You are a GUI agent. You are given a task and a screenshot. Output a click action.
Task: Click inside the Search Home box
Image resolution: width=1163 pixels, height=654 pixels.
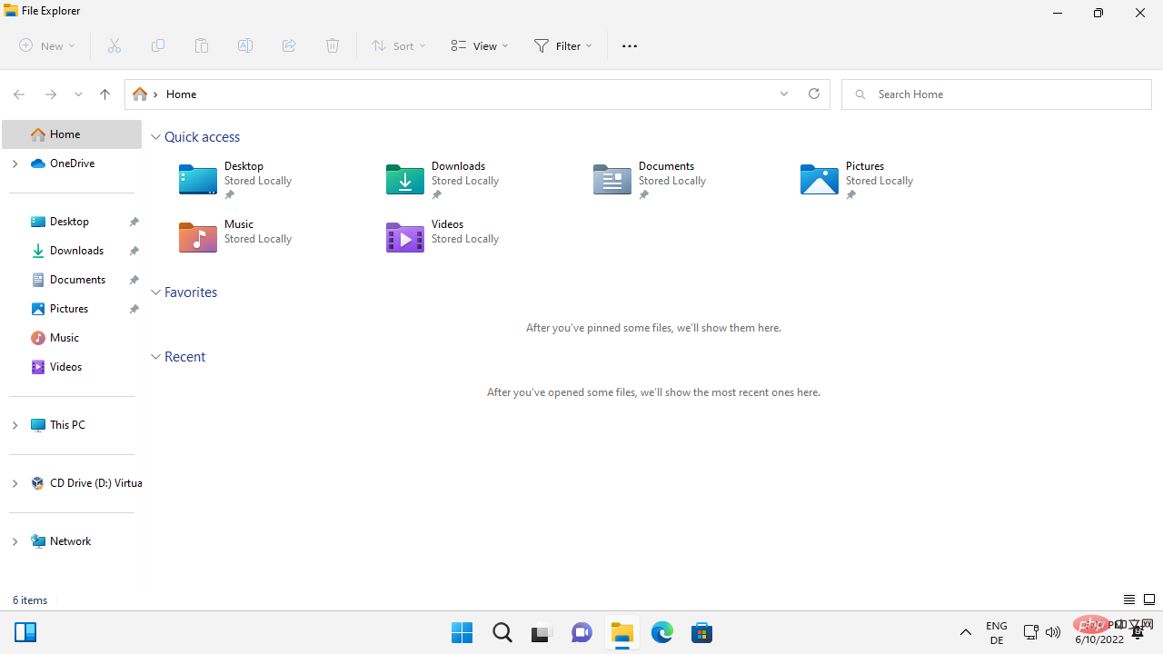pyautogui.click(x=996, y=94)
